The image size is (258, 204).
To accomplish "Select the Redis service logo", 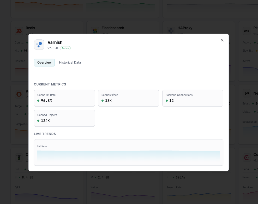I will (x=19, y=30).
